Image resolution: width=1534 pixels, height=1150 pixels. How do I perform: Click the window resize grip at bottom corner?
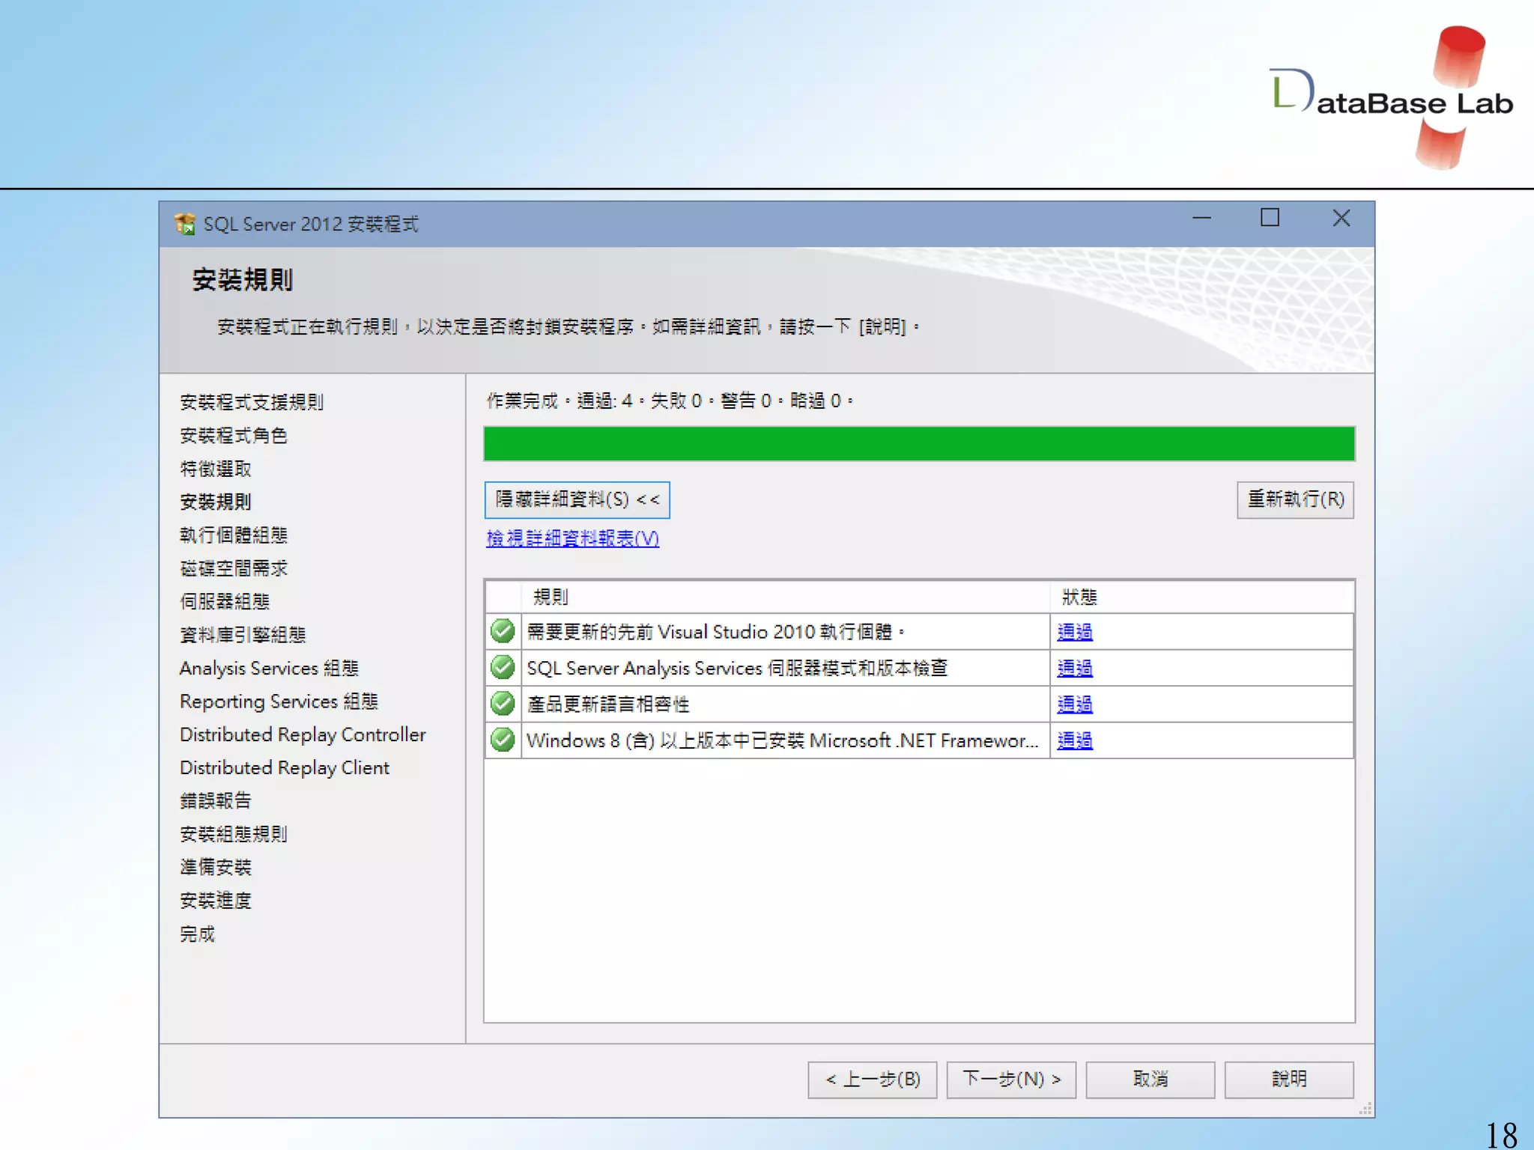1365,1109
